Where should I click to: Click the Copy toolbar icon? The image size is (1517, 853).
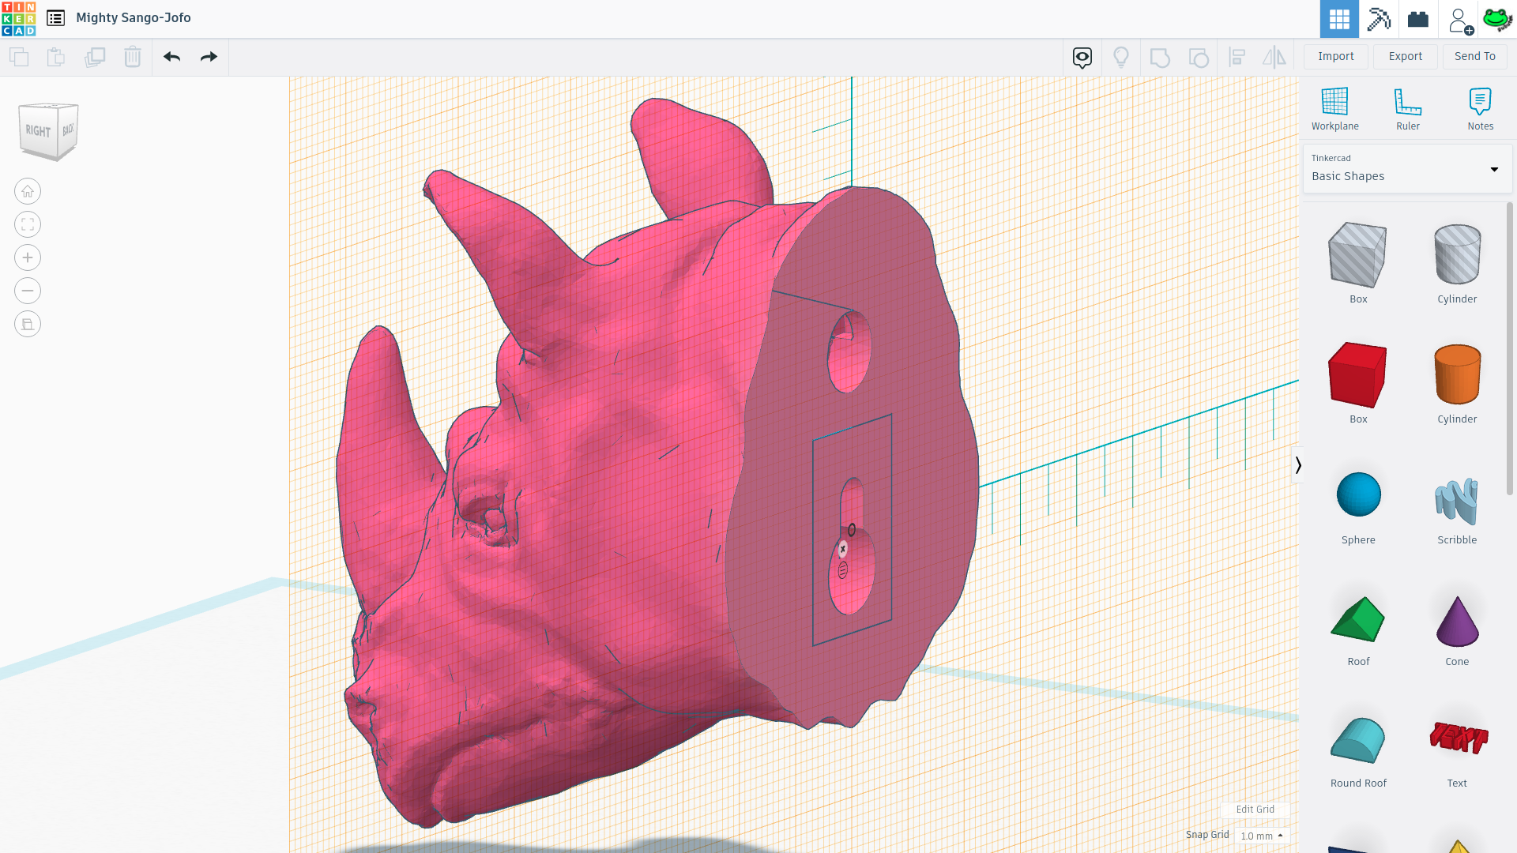pos(19,57)
